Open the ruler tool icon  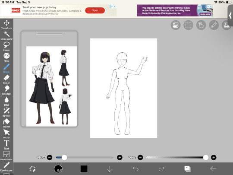[x=214, y=25]
